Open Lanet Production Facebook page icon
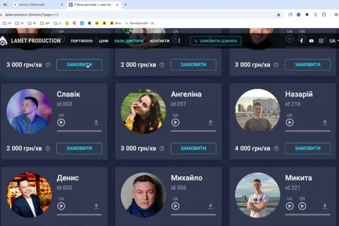The image size is (339, 226). tap(302, 41)
